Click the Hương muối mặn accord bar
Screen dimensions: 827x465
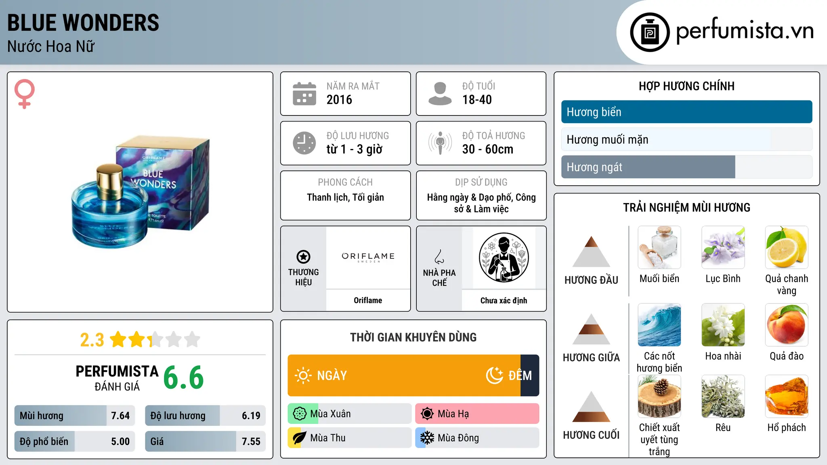[686, 139]
